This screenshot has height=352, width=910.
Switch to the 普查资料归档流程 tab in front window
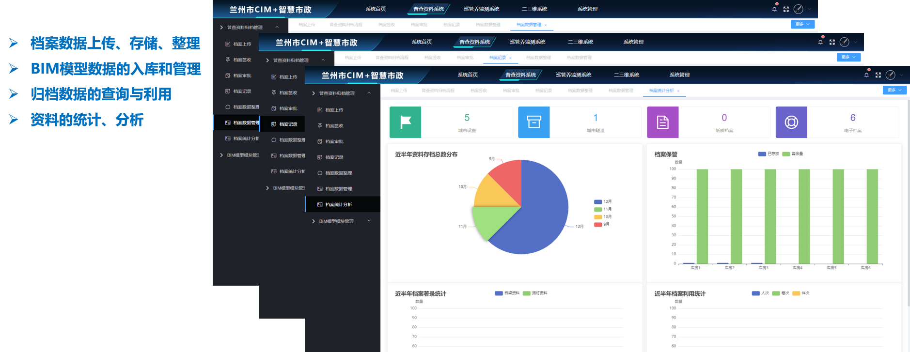[x=438, y=91]
